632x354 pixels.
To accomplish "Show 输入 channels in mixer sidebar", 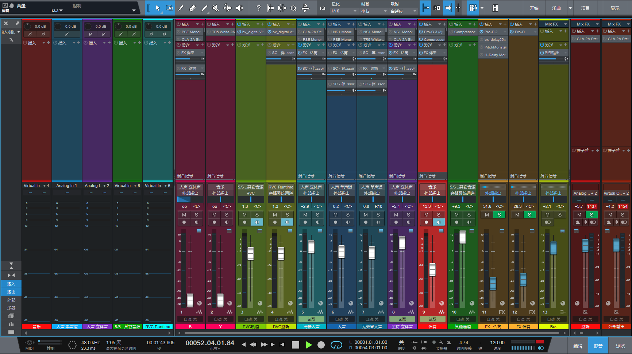I will 11,284.
